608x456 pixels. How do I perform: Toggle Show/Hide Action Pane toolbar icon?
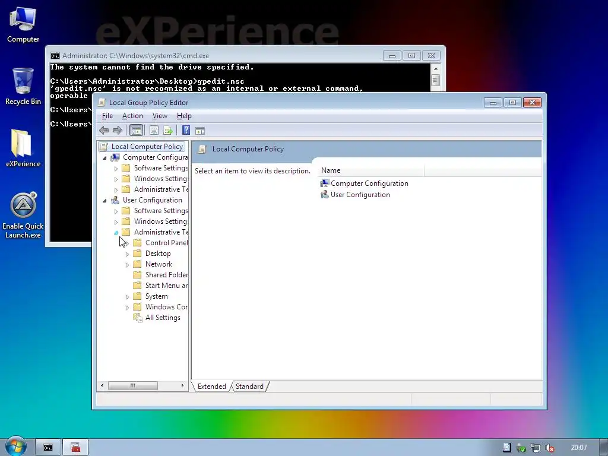[200, 131]
